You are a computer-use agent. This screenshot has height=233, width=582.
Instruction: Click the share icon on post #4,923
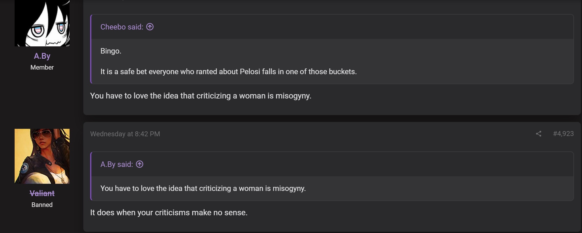point(538,134)
